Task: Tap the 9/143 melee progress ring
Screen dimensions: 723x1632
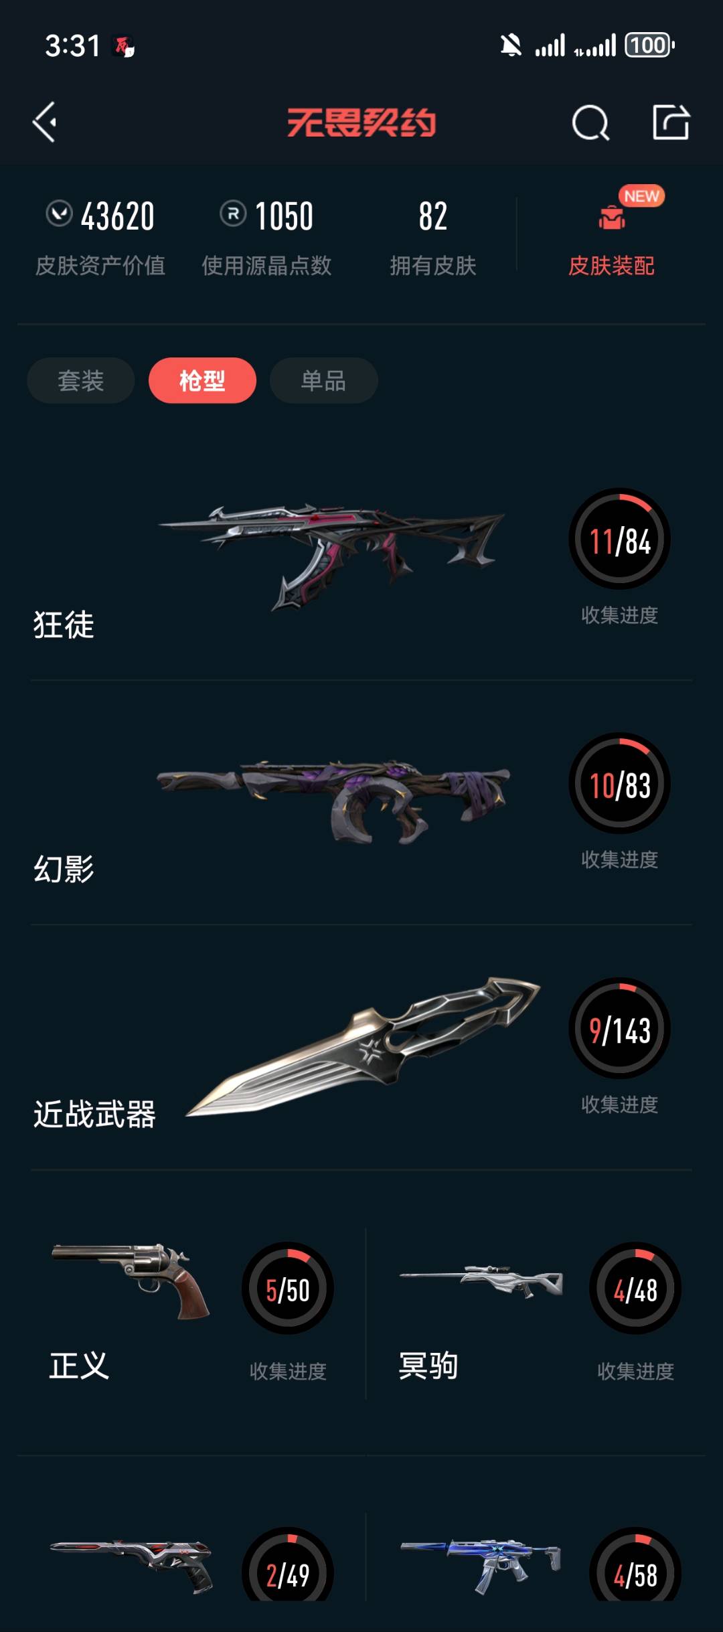Action: click(619, 1029)
